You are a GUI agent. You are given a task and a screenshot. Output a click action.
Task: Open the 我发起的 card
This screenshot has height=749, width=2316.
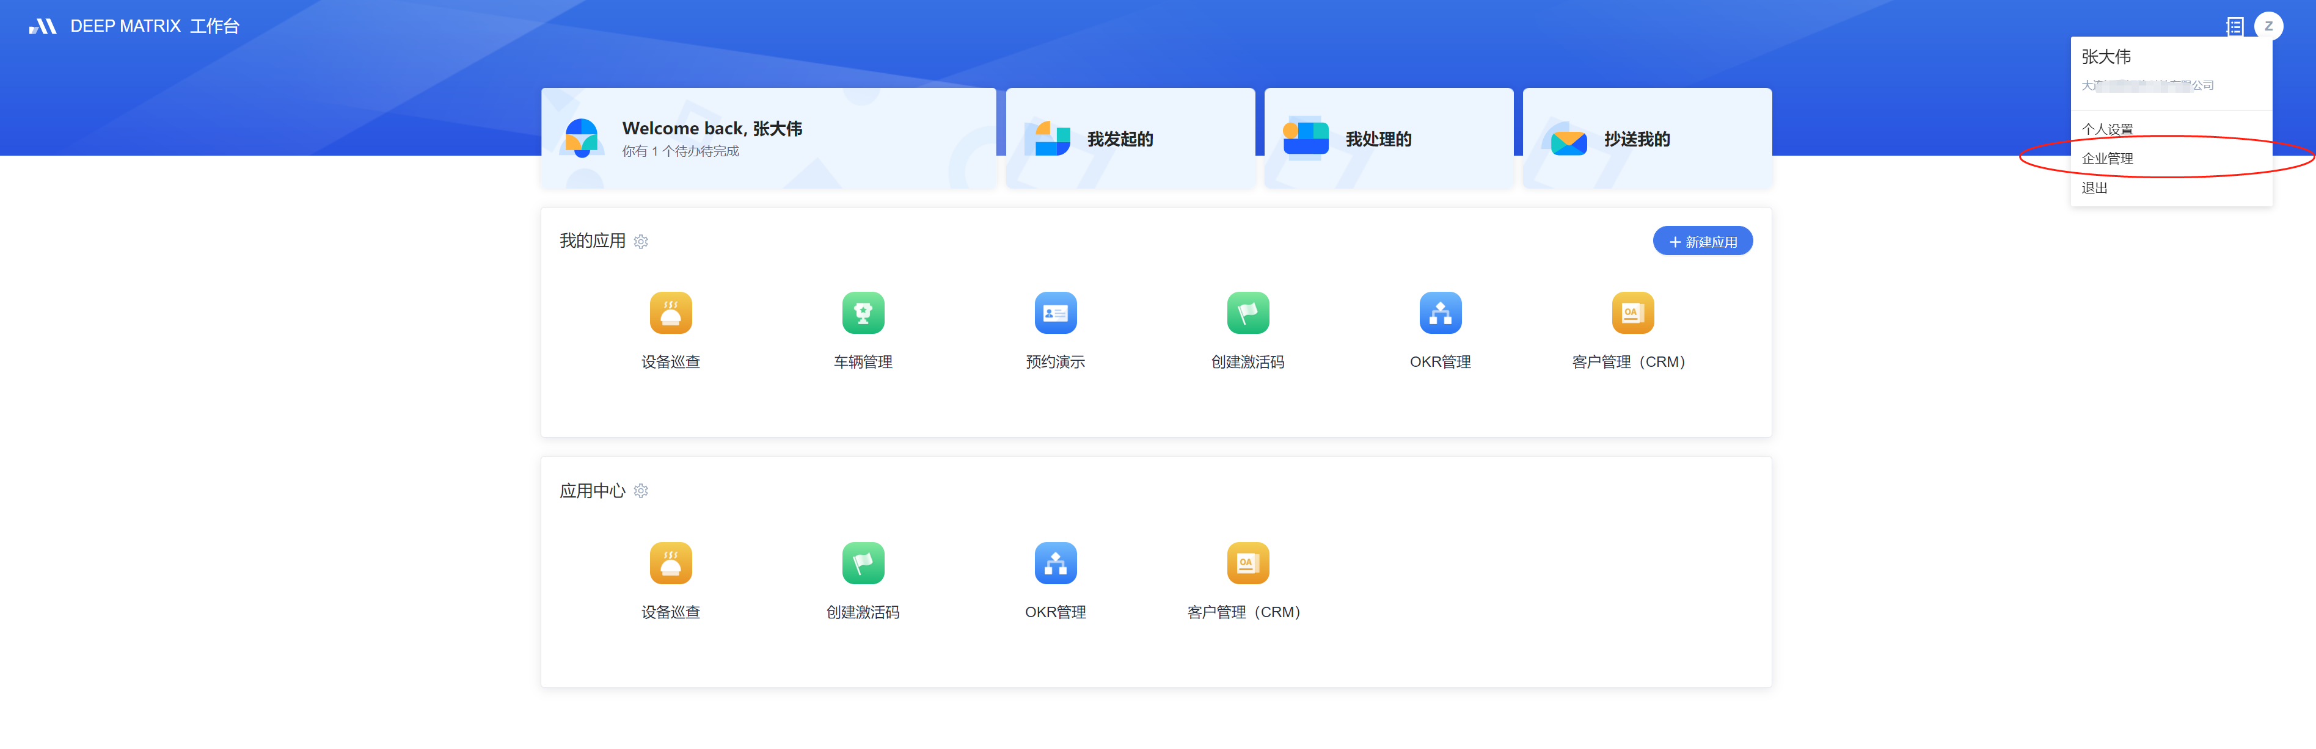[x=1130, y=139]
